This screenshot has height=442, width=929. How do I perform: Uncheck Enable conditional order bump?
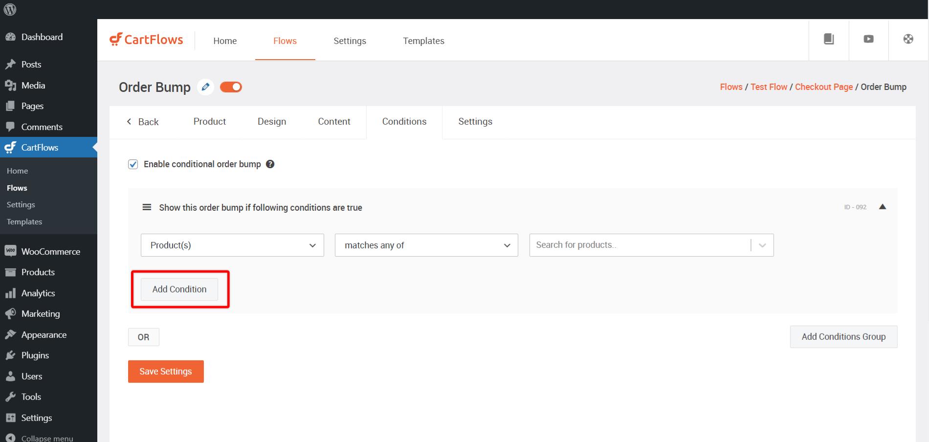click(x=133, y=164)
